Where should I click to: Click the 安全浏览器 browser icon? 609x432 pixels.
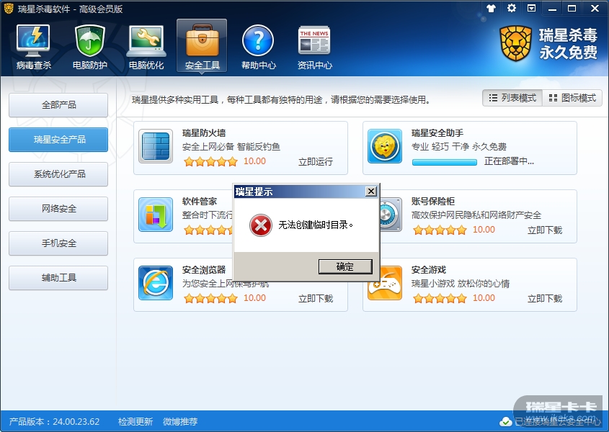156,283
